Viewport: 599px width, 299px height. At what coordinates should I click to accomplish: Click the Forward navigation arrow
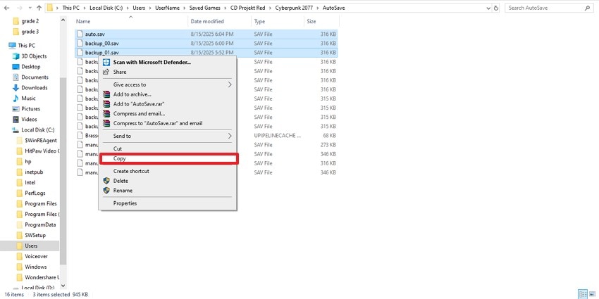(x=19, y=8)
